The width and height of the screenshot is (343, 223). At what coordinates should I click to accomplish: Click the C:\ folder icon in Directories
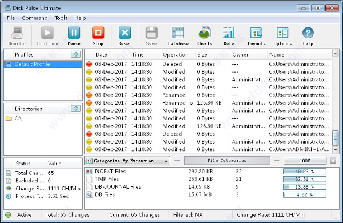(9, 118)
